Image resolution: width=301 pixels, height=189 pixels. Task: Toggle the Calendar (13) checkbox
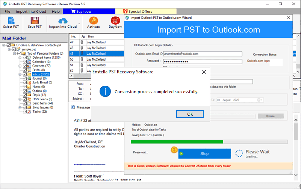pyautogui.click(x=24, y=62)
